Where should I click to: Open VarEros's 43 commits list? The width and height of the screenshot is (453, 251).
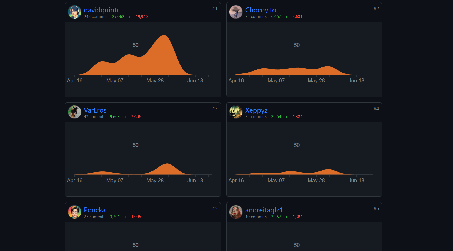(x=94, y=117)
